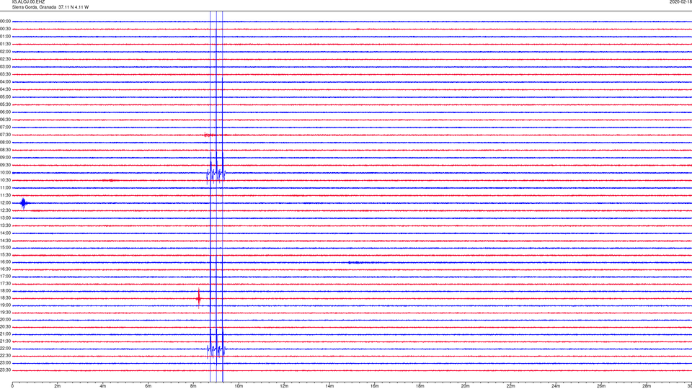Select the 04:30 trace time label
Screen dimensions: 692x389
click(x=5, y=89)
